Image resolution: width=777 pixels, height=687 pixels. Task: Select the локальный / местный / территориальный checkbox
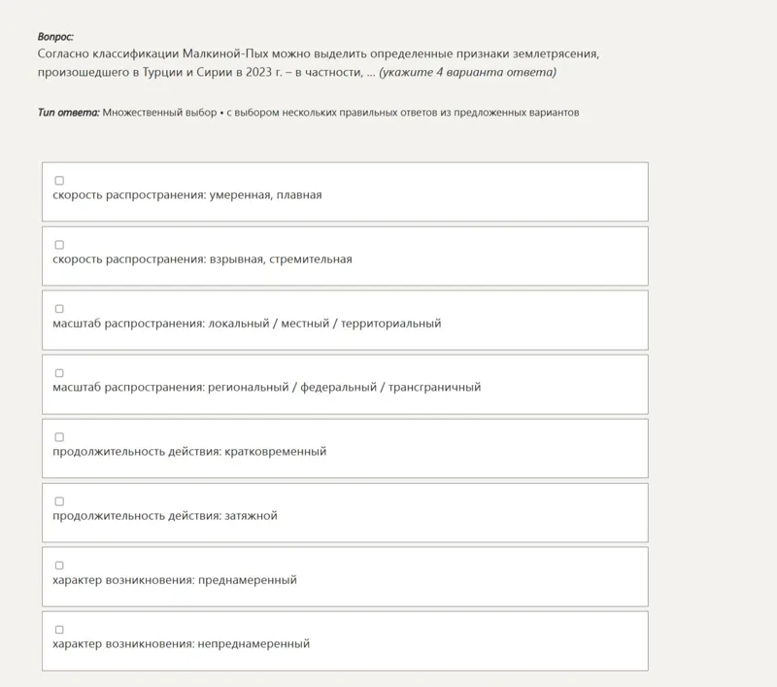(x=59, y=309)
